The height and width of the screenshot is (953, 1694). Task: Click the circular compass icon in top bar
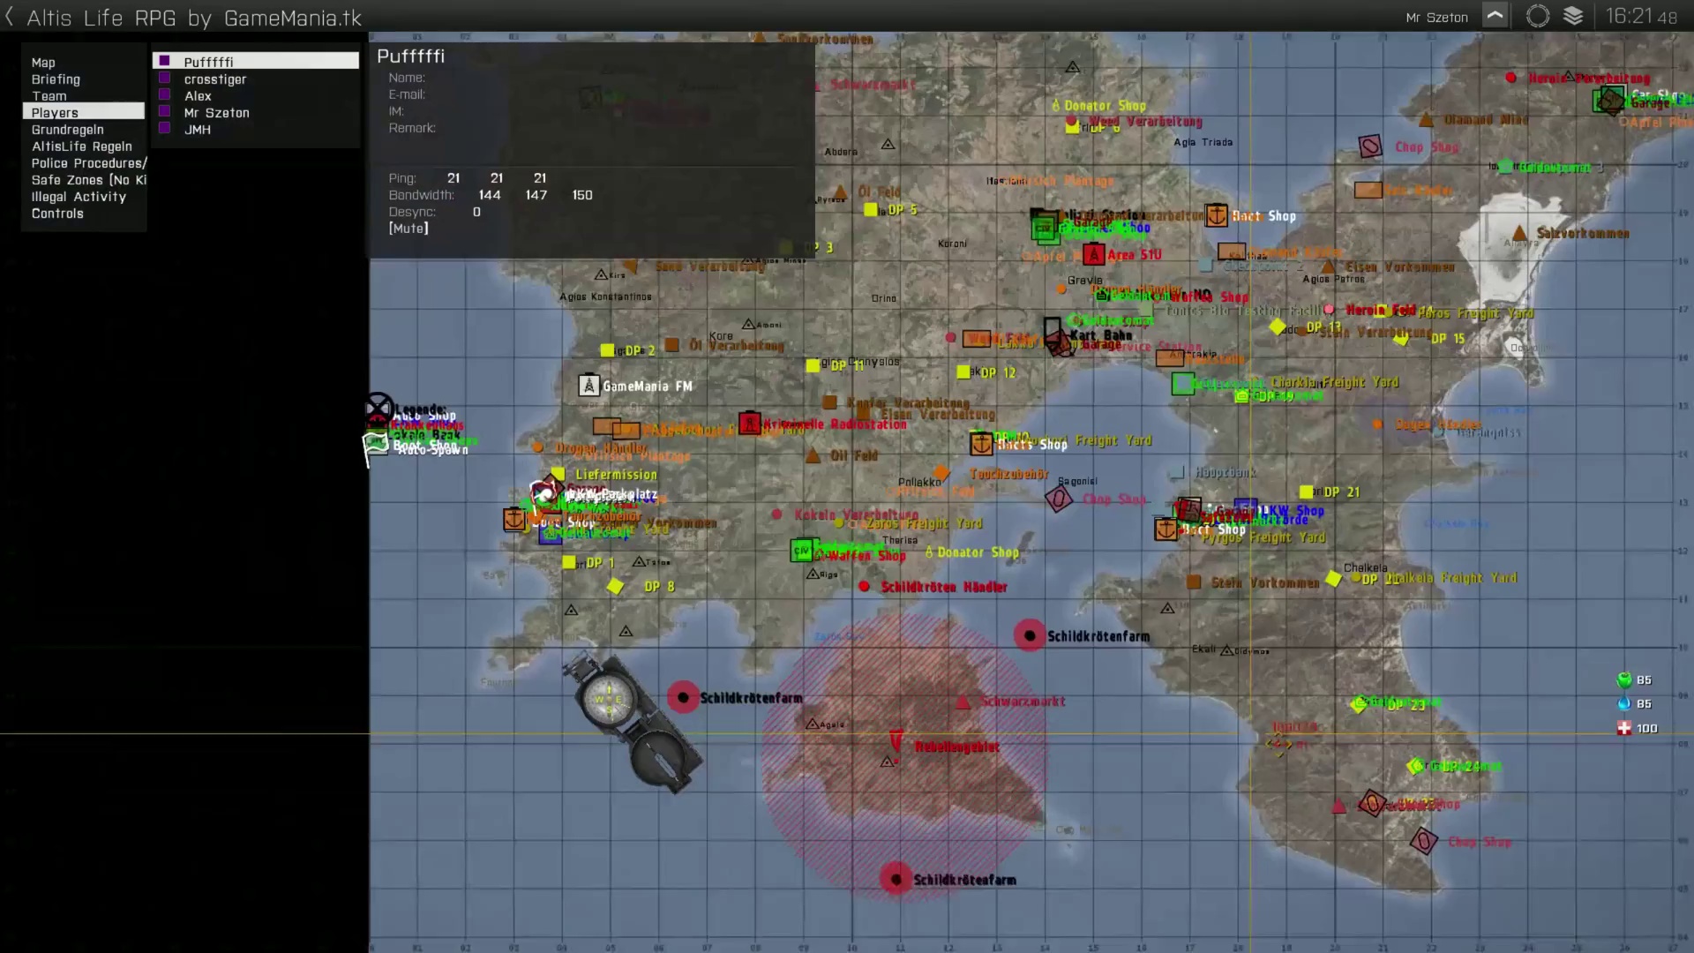click(1538, 17)
